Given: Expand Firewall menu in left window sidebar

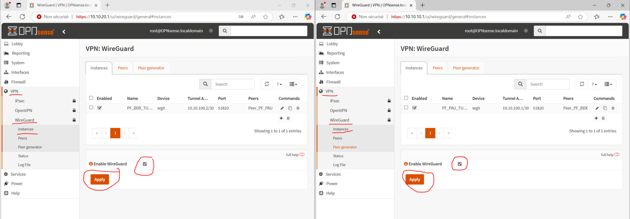Looking at the screenshot, I should point(19,82).
